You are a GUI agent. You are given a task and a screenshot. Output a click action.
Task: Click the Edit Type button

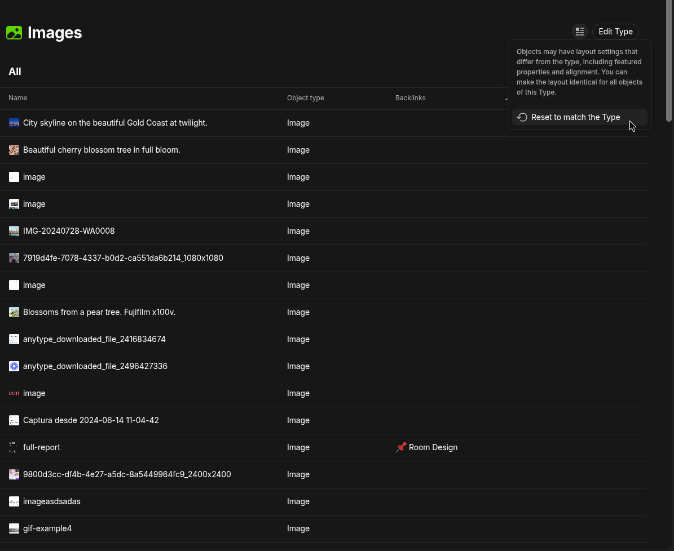pyautogui.click(x=615, y=32)
